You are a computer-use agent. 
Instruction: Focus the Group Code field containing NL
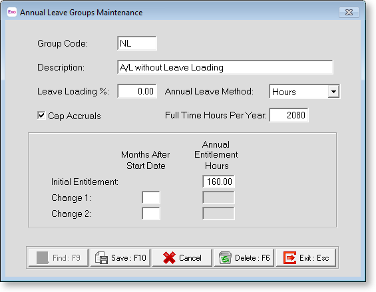(x=137, y=43)
